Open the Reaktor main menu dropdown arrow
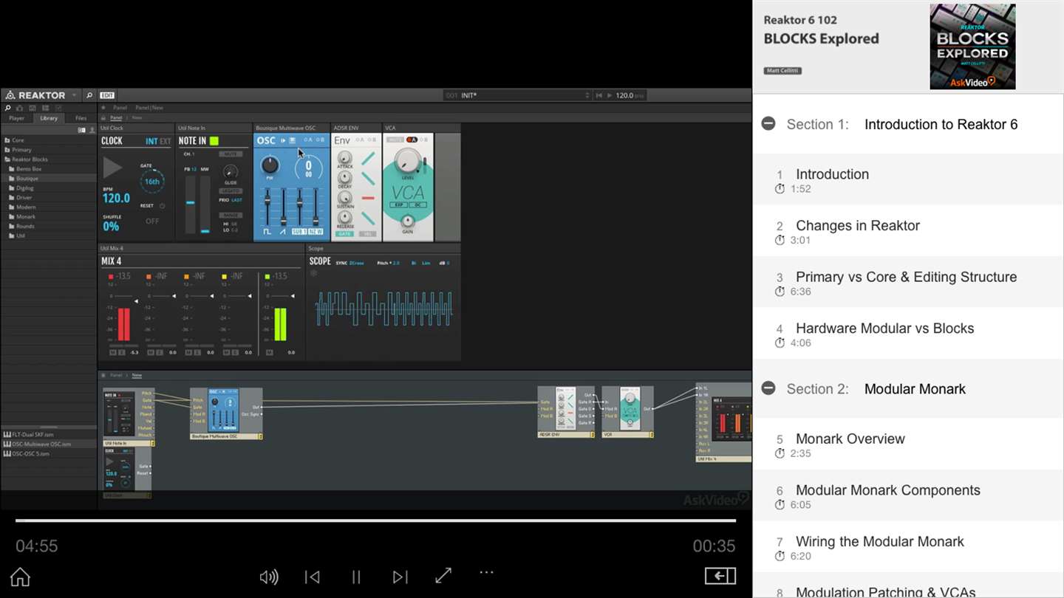This screenshot has height=598, width=1064. point(73,95)
